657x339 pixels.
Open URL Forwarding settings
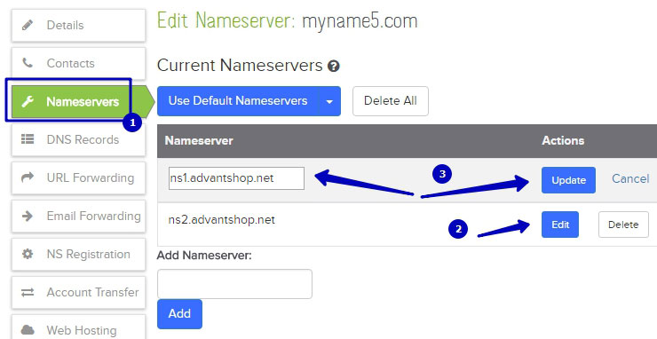pos(78,177)
